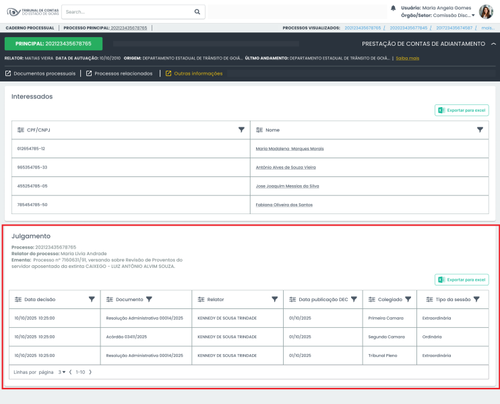Image resolution: width=500 pixels, height=404 pixels.
Task: Click the CPF/CNPJ column filter funnel
Action: (x=241, y=129)
